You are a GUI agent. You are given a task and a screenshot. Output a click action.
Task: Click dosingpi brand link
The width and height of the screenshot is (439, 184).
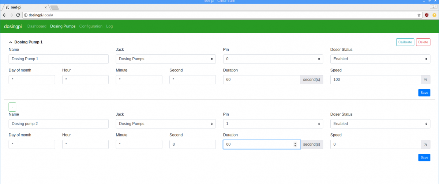click(13, 26)
